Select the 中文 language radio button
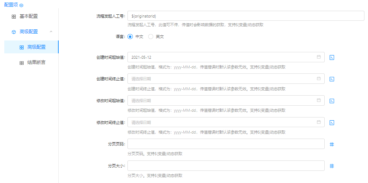The width and height of the screenshot is (368, 183). tap(130, 37)
